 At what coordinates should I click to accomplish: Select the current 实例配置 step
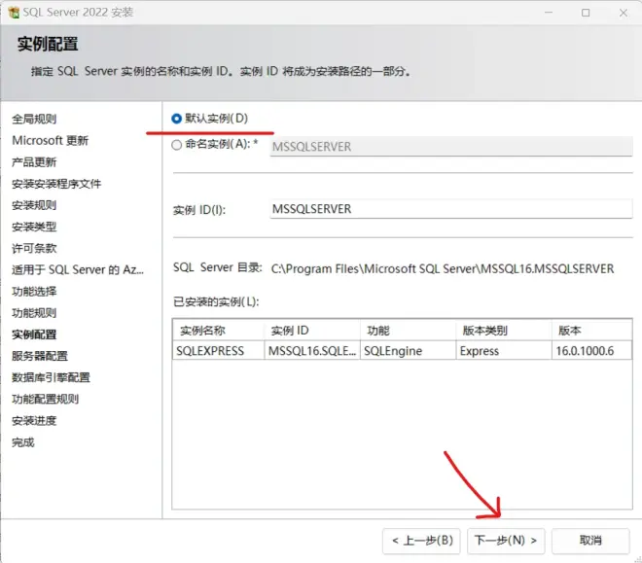(x=34, y=334)
